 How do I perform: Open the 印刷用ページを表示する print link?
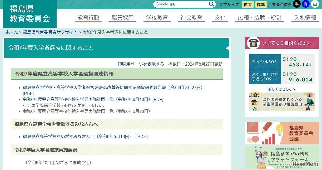tap(141, 64)
